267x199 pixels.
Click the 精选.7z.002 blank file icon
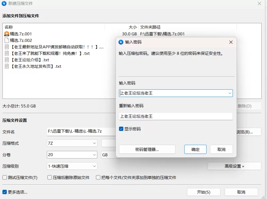click(7, 40)
